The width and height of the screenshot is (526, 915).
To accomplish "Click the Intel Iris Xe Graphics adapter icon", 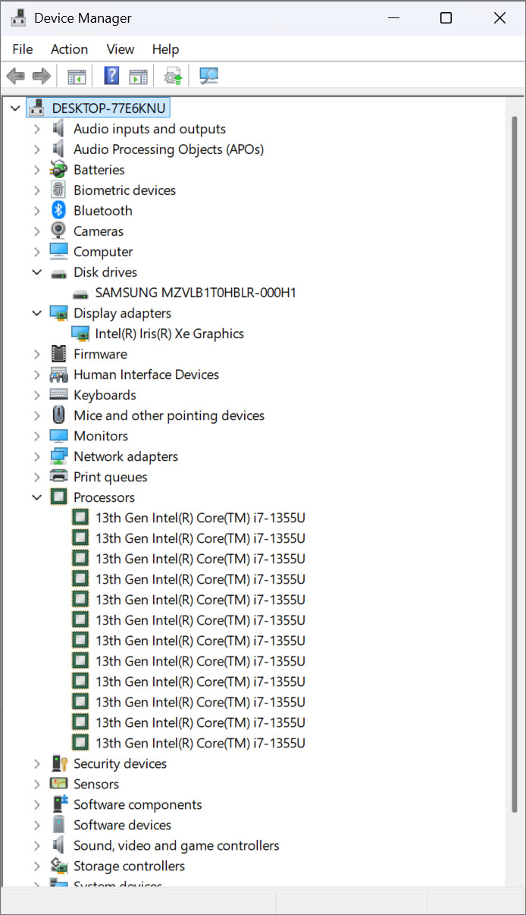I will click(x=80, y=334).
